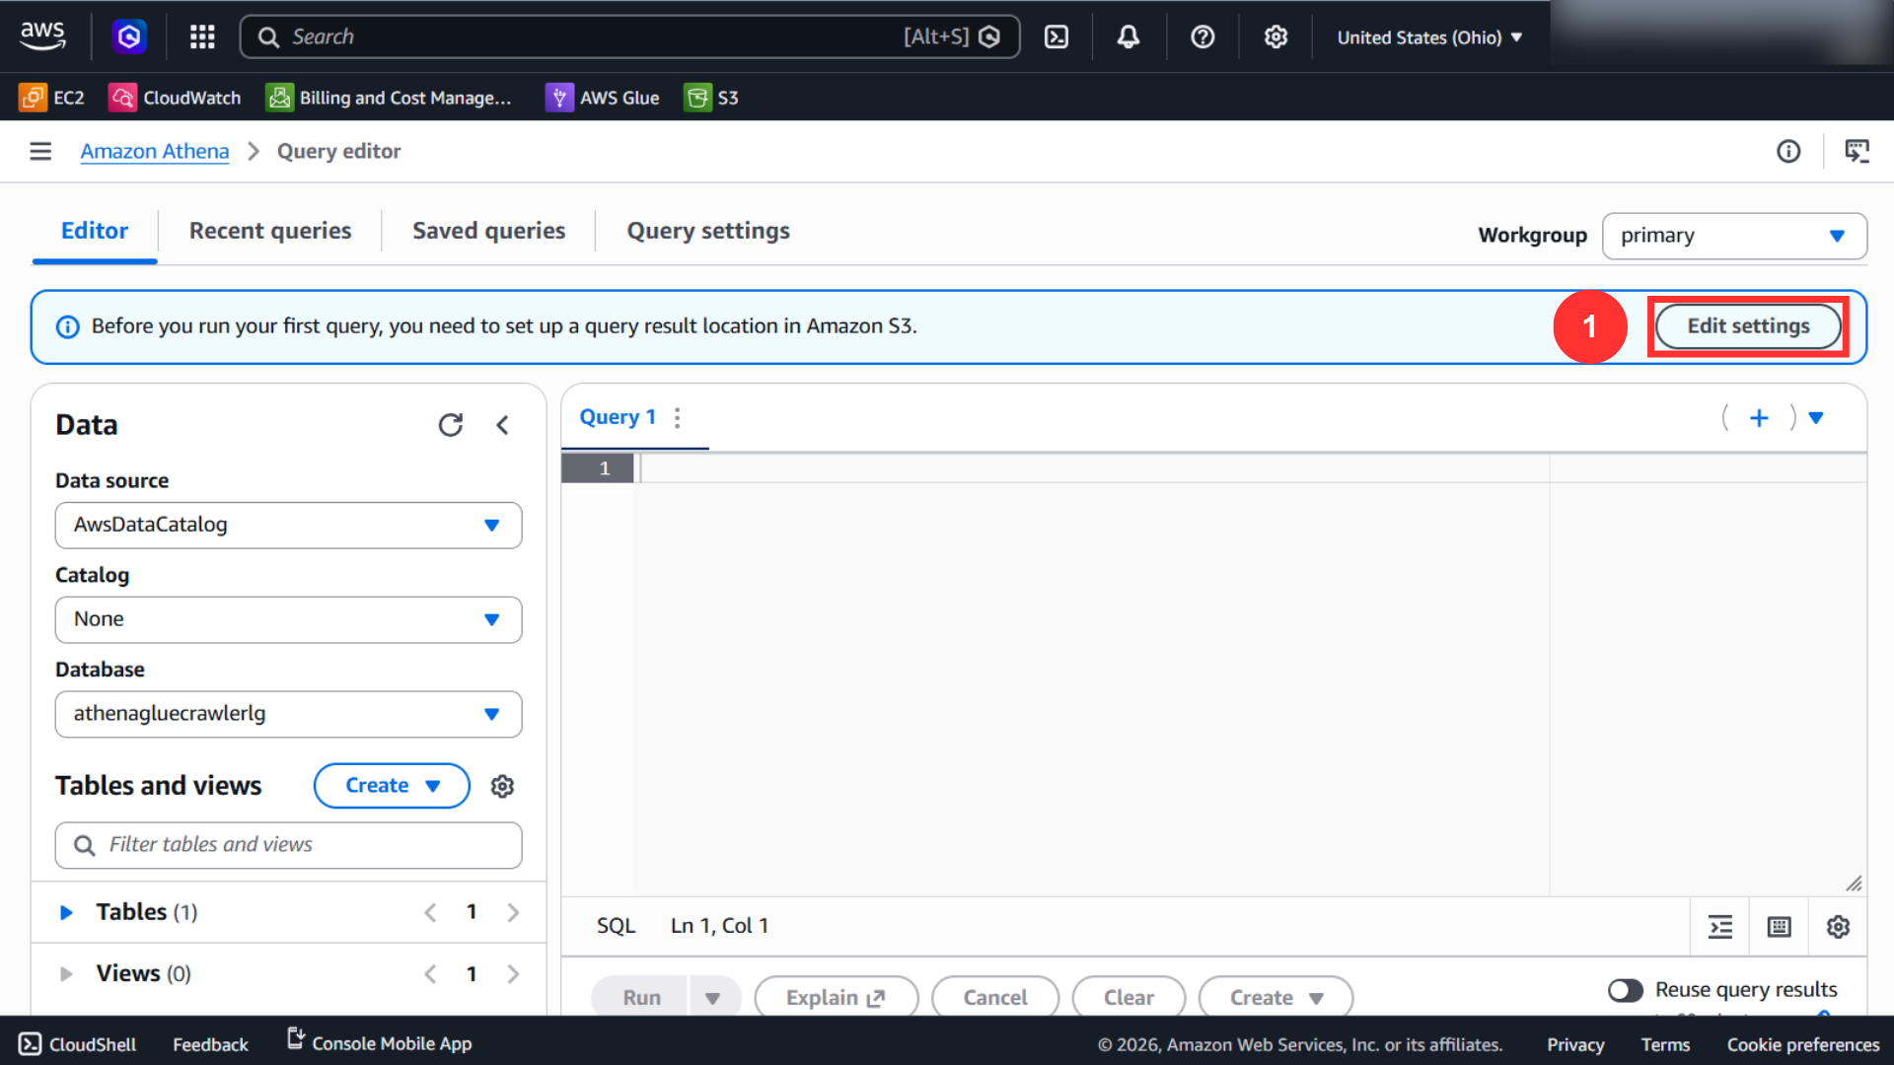Viewport: 1894px width, 1065px height.
Task: Go to previous page of Tables list
Action: pos(430,912)
